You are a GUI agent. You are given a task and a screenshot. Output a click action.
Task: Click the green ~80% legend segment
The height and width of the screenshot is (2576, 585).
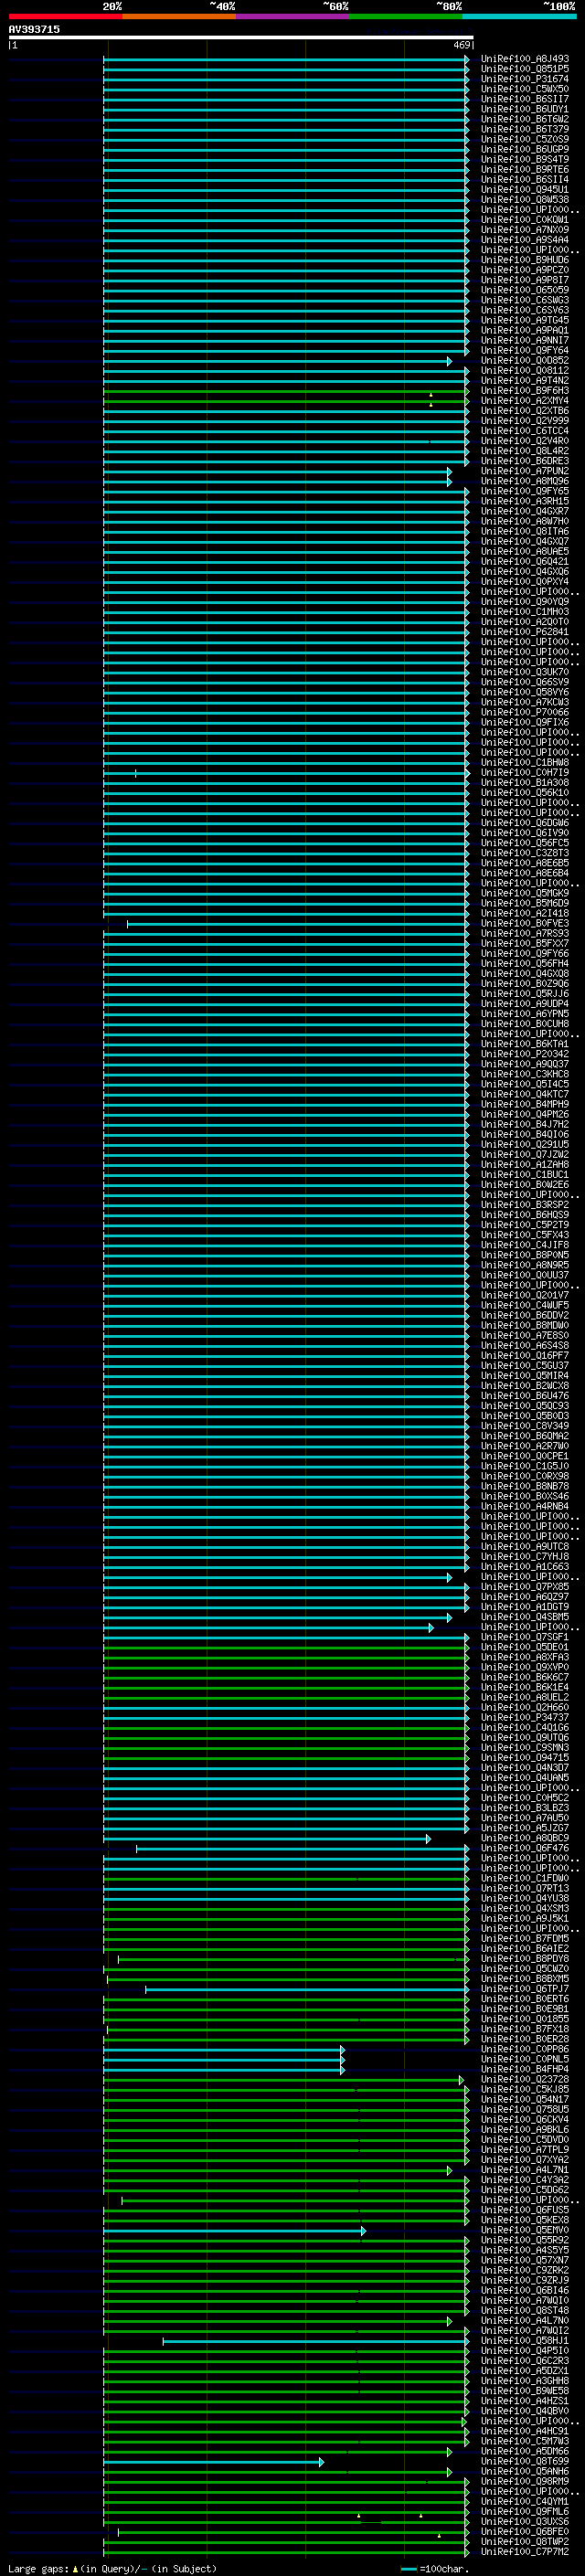click(x=406, y=16)
